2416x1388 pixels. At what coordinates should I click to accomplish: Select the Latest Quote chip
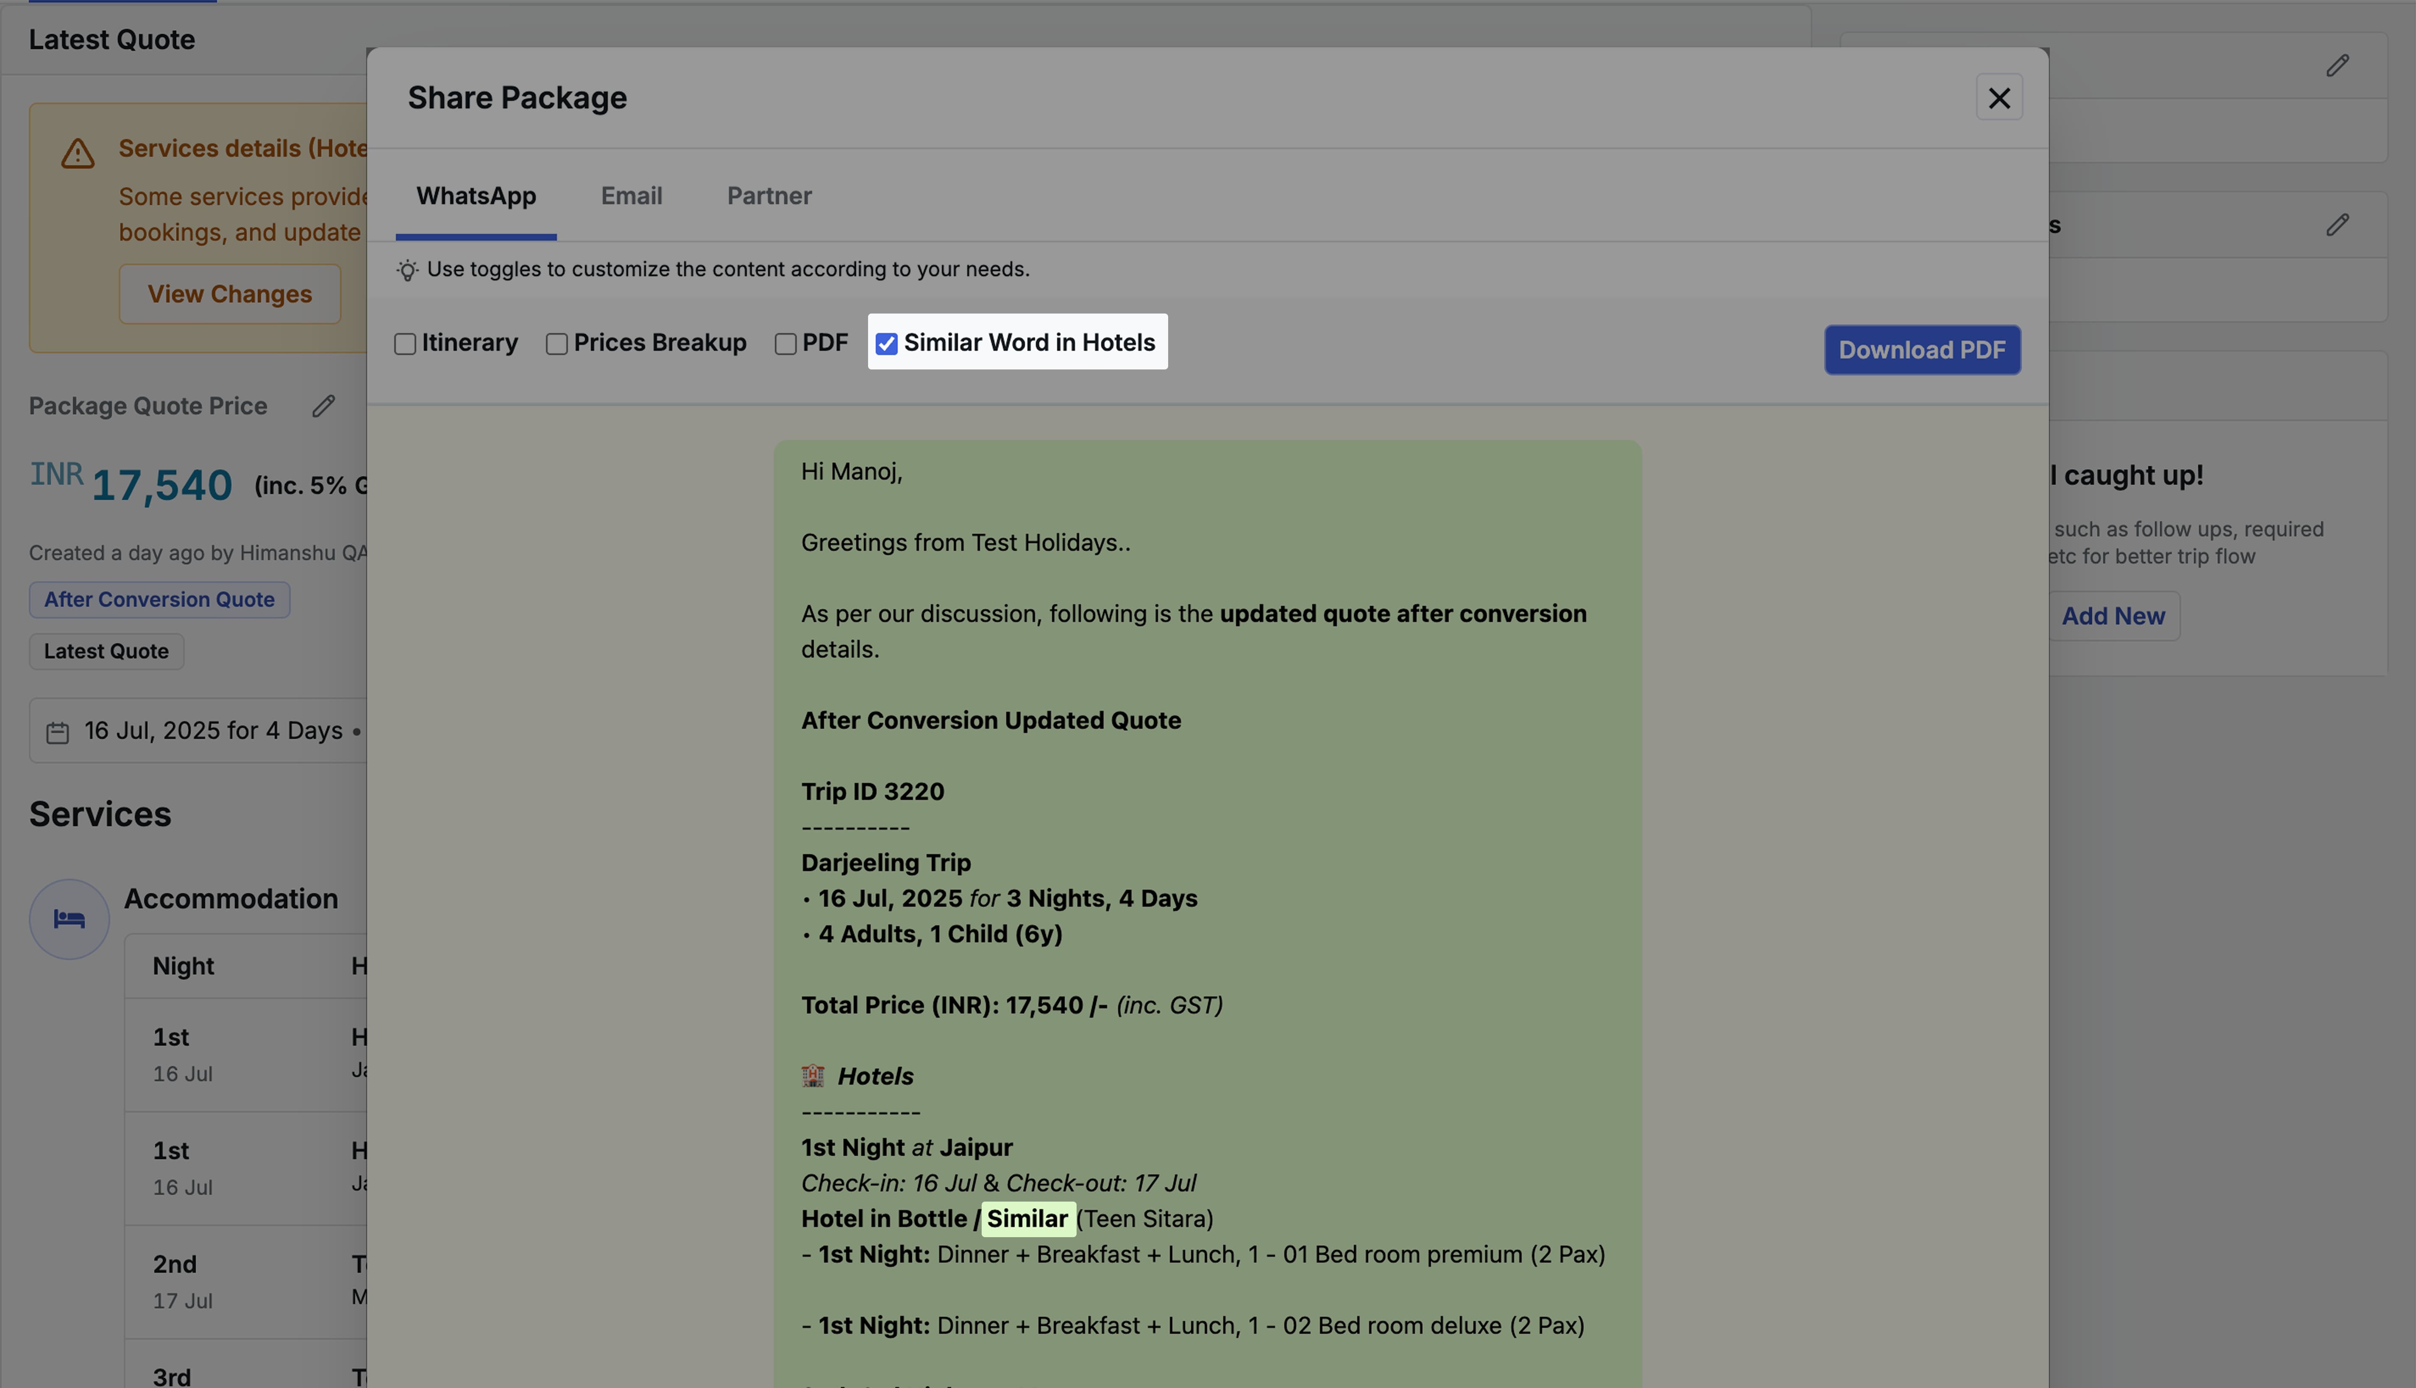[106, 651]
